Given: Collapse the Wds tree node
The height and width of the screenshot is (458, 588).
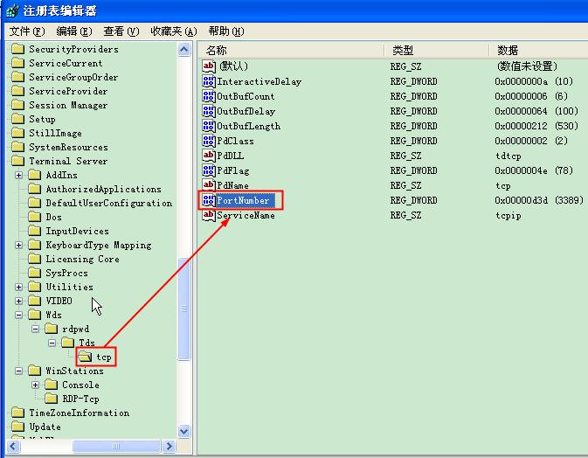Looking at the screenshot, I should pos(19,315).
